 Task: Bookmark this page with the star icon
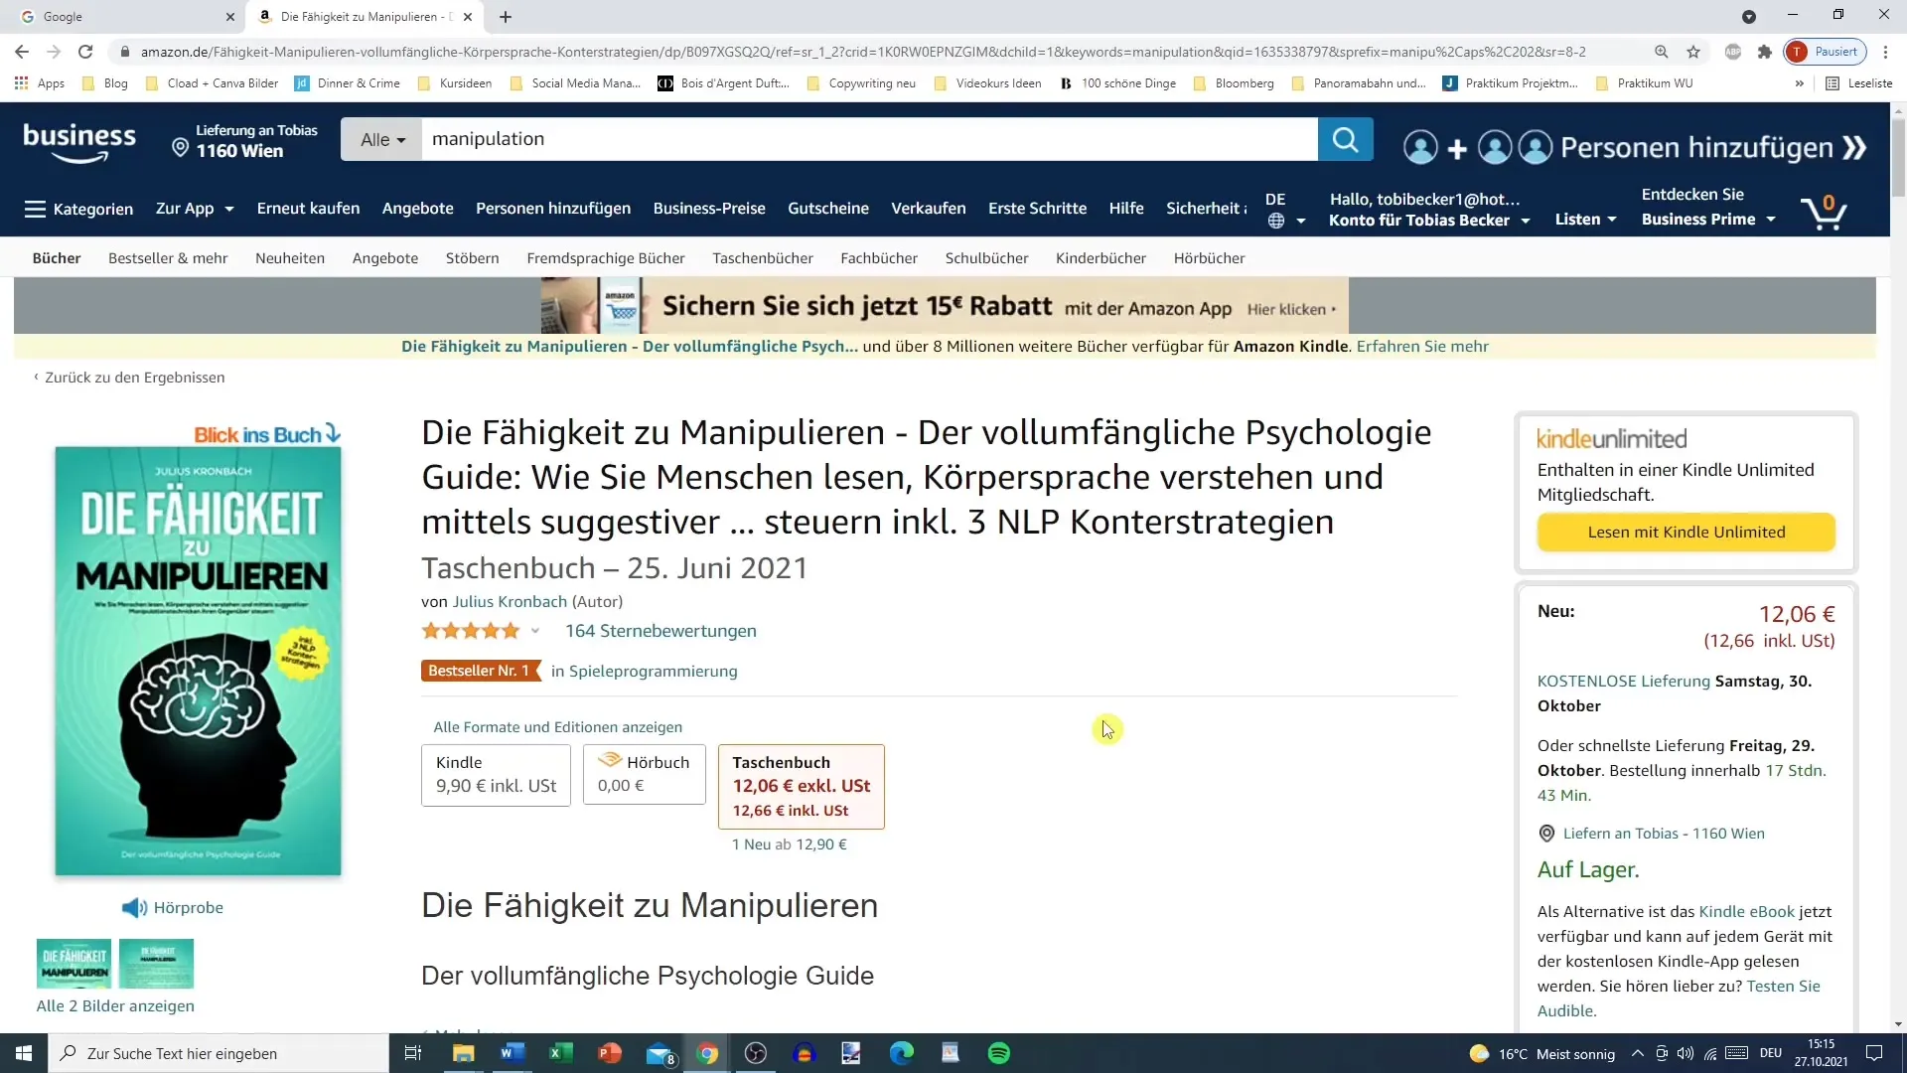[1693, 52]
